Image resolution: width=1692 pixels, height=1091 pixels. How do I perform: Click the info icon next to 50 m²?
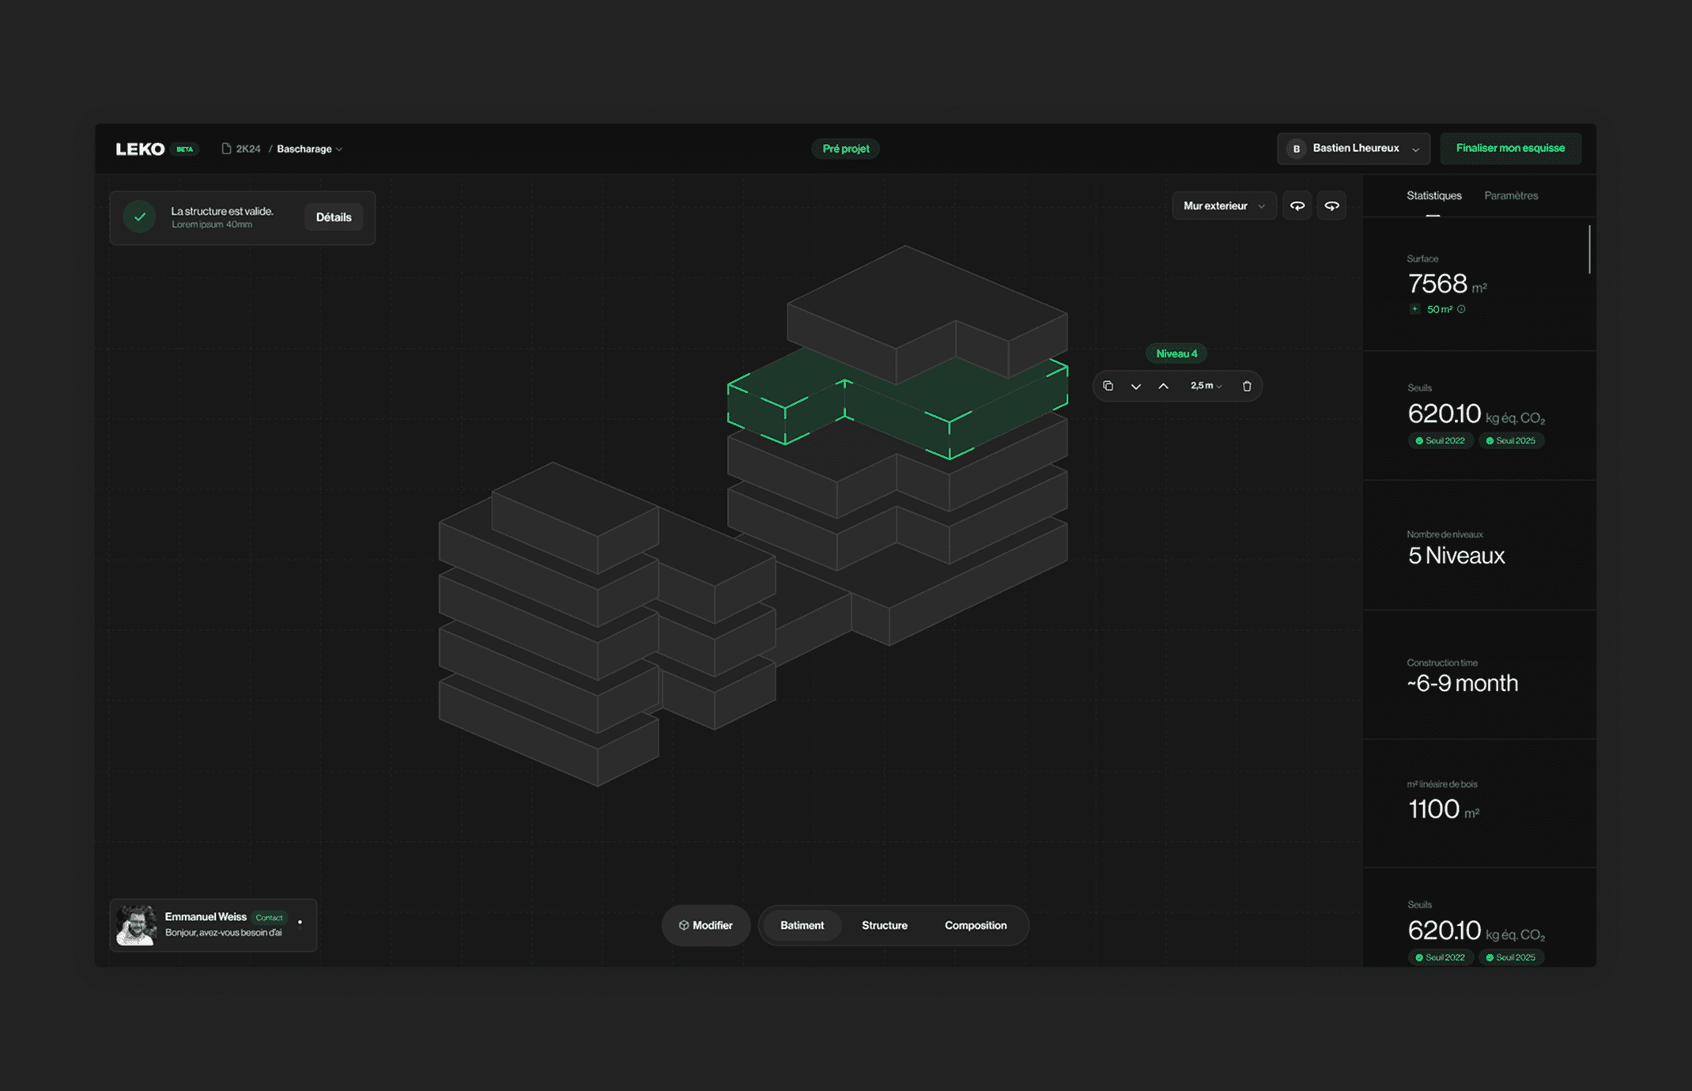[1462, 309]
